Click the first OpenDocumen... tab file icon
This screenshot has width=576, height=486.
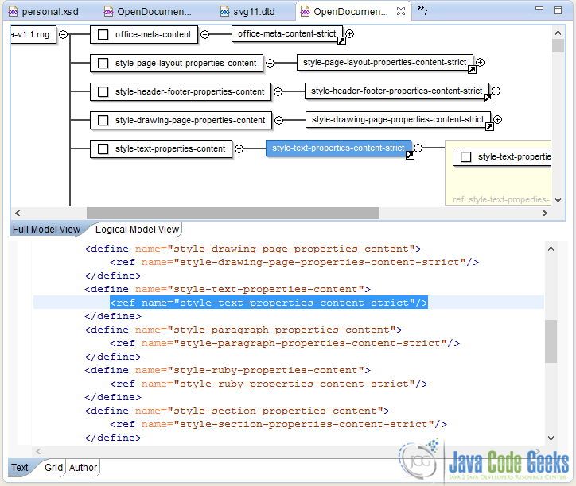coord(108,12)
